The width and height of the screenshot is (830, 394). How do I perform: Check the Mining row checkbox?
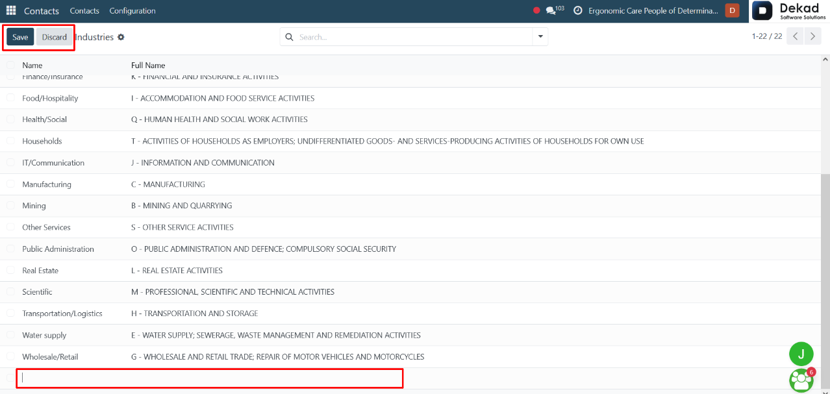(10, 206)
